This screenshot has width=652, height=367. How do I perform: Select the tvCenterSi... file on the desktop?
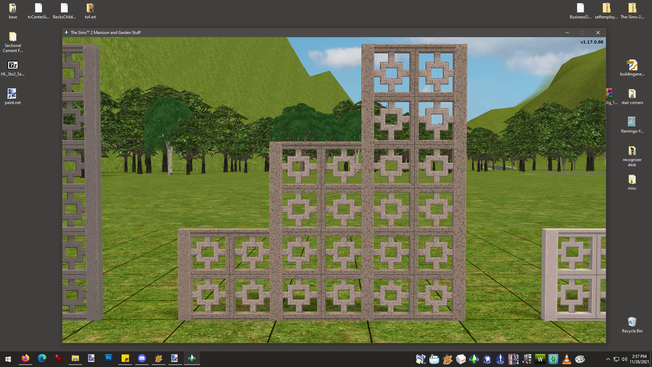pos(38,11)
